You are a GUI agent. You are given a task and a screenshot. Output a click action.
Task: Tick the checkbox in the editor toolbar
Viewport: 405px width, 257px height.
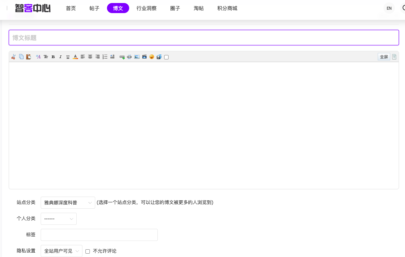coord(166,57)
